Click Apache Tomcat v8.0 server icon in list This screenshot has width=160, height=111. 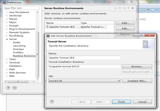coord(47,27)
